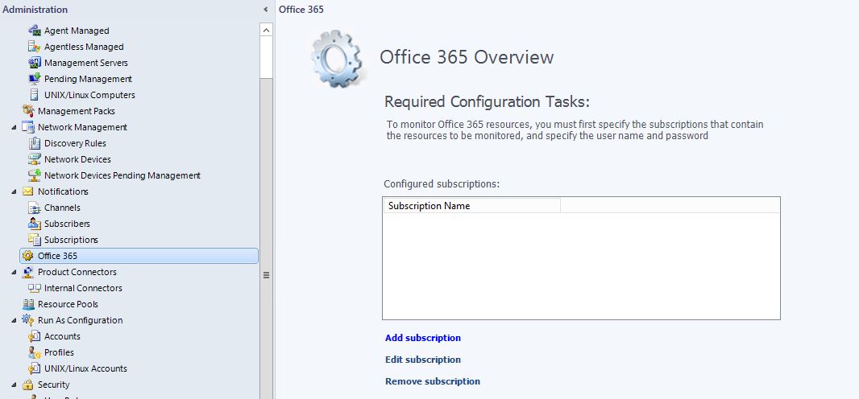Viewport: 859px width, 399px height.
Task: Click the Profiles icon
Action: [35, 352]
